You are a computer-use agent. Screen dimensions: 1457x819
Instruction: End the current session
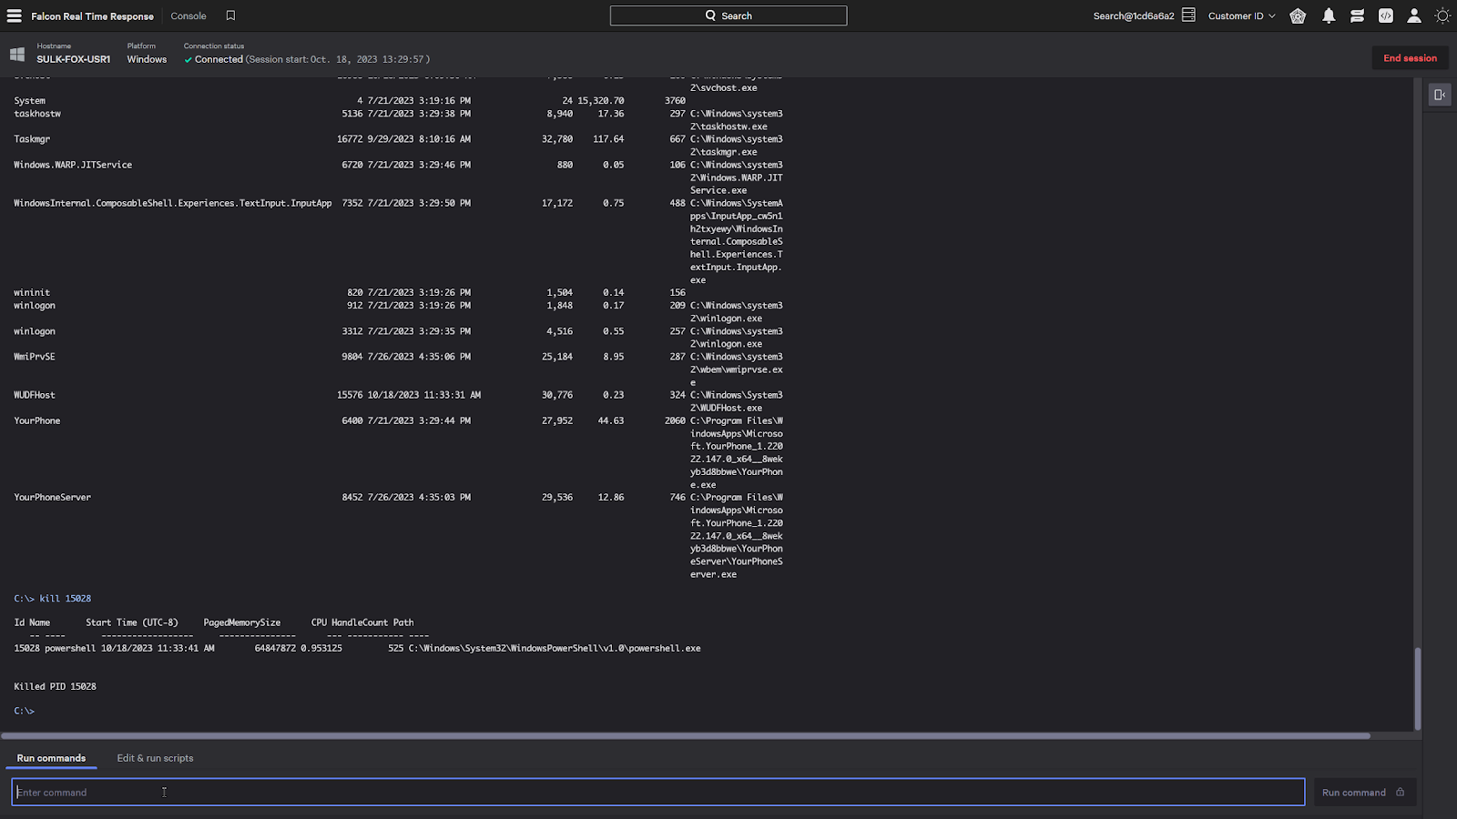1410,58
